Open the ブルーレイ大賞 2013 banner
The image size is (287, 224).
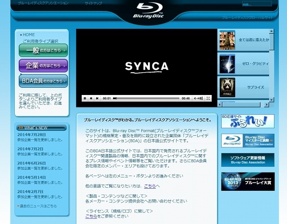[x=248, y=181]
